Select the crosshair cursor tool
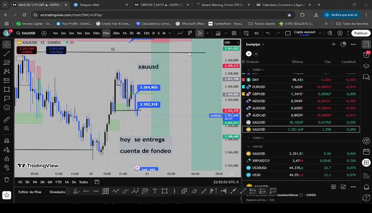The image size is (372, 213). [7, 44]
